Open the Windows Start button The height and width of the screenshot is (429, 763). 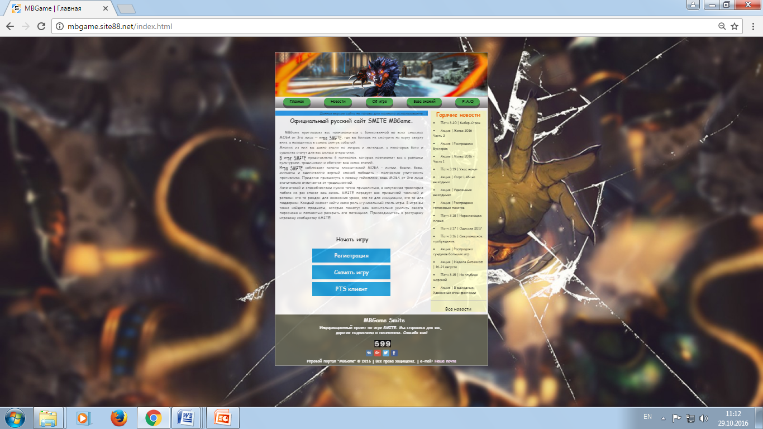15,418
